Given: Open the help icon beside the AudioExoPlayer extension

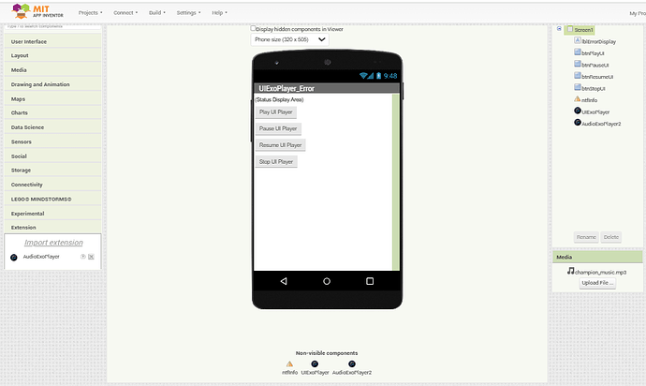Looking at the screenshot, I should click(x=82, y=257).
